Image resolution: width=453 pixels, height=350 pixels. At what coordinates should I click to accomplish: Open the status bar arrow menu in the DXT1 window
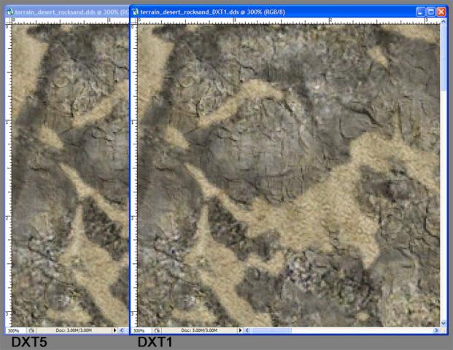click(x=241, y=330)
